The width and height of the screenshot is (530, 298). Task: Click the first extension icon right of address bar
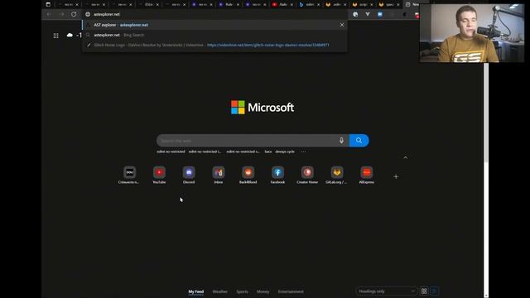pos(355,14)
